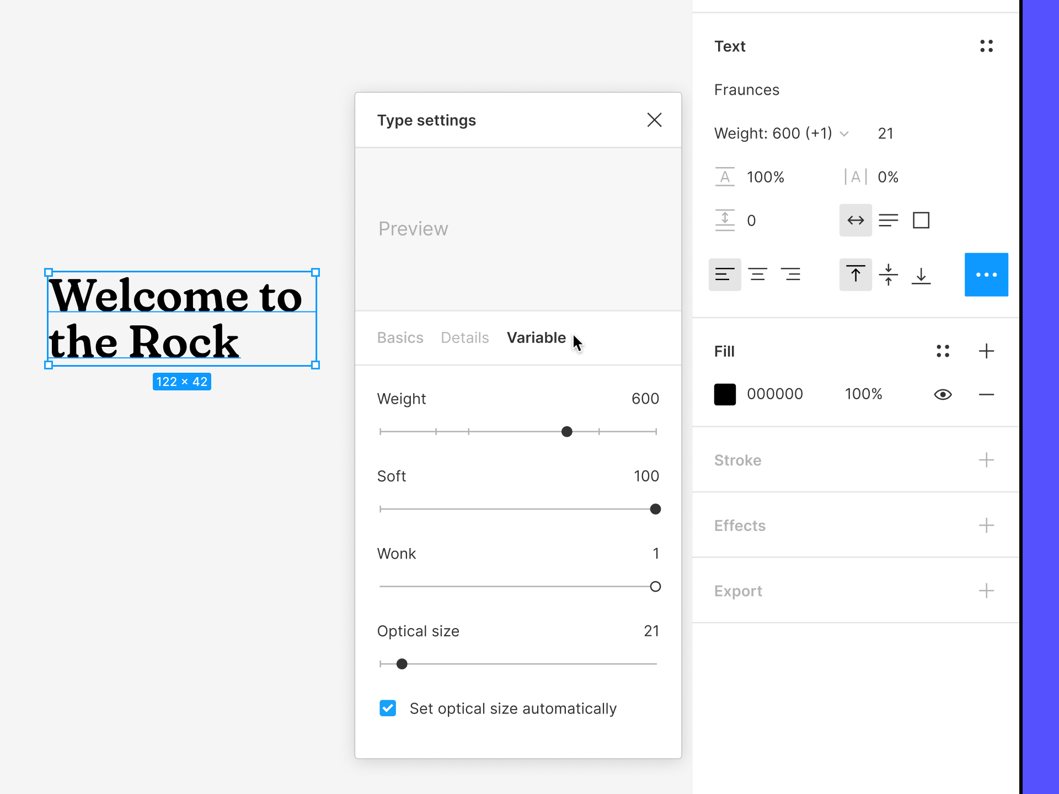Click the text vertical alignment middle icon
This screenshot has height=794, width=1059.
pos(888,275)
